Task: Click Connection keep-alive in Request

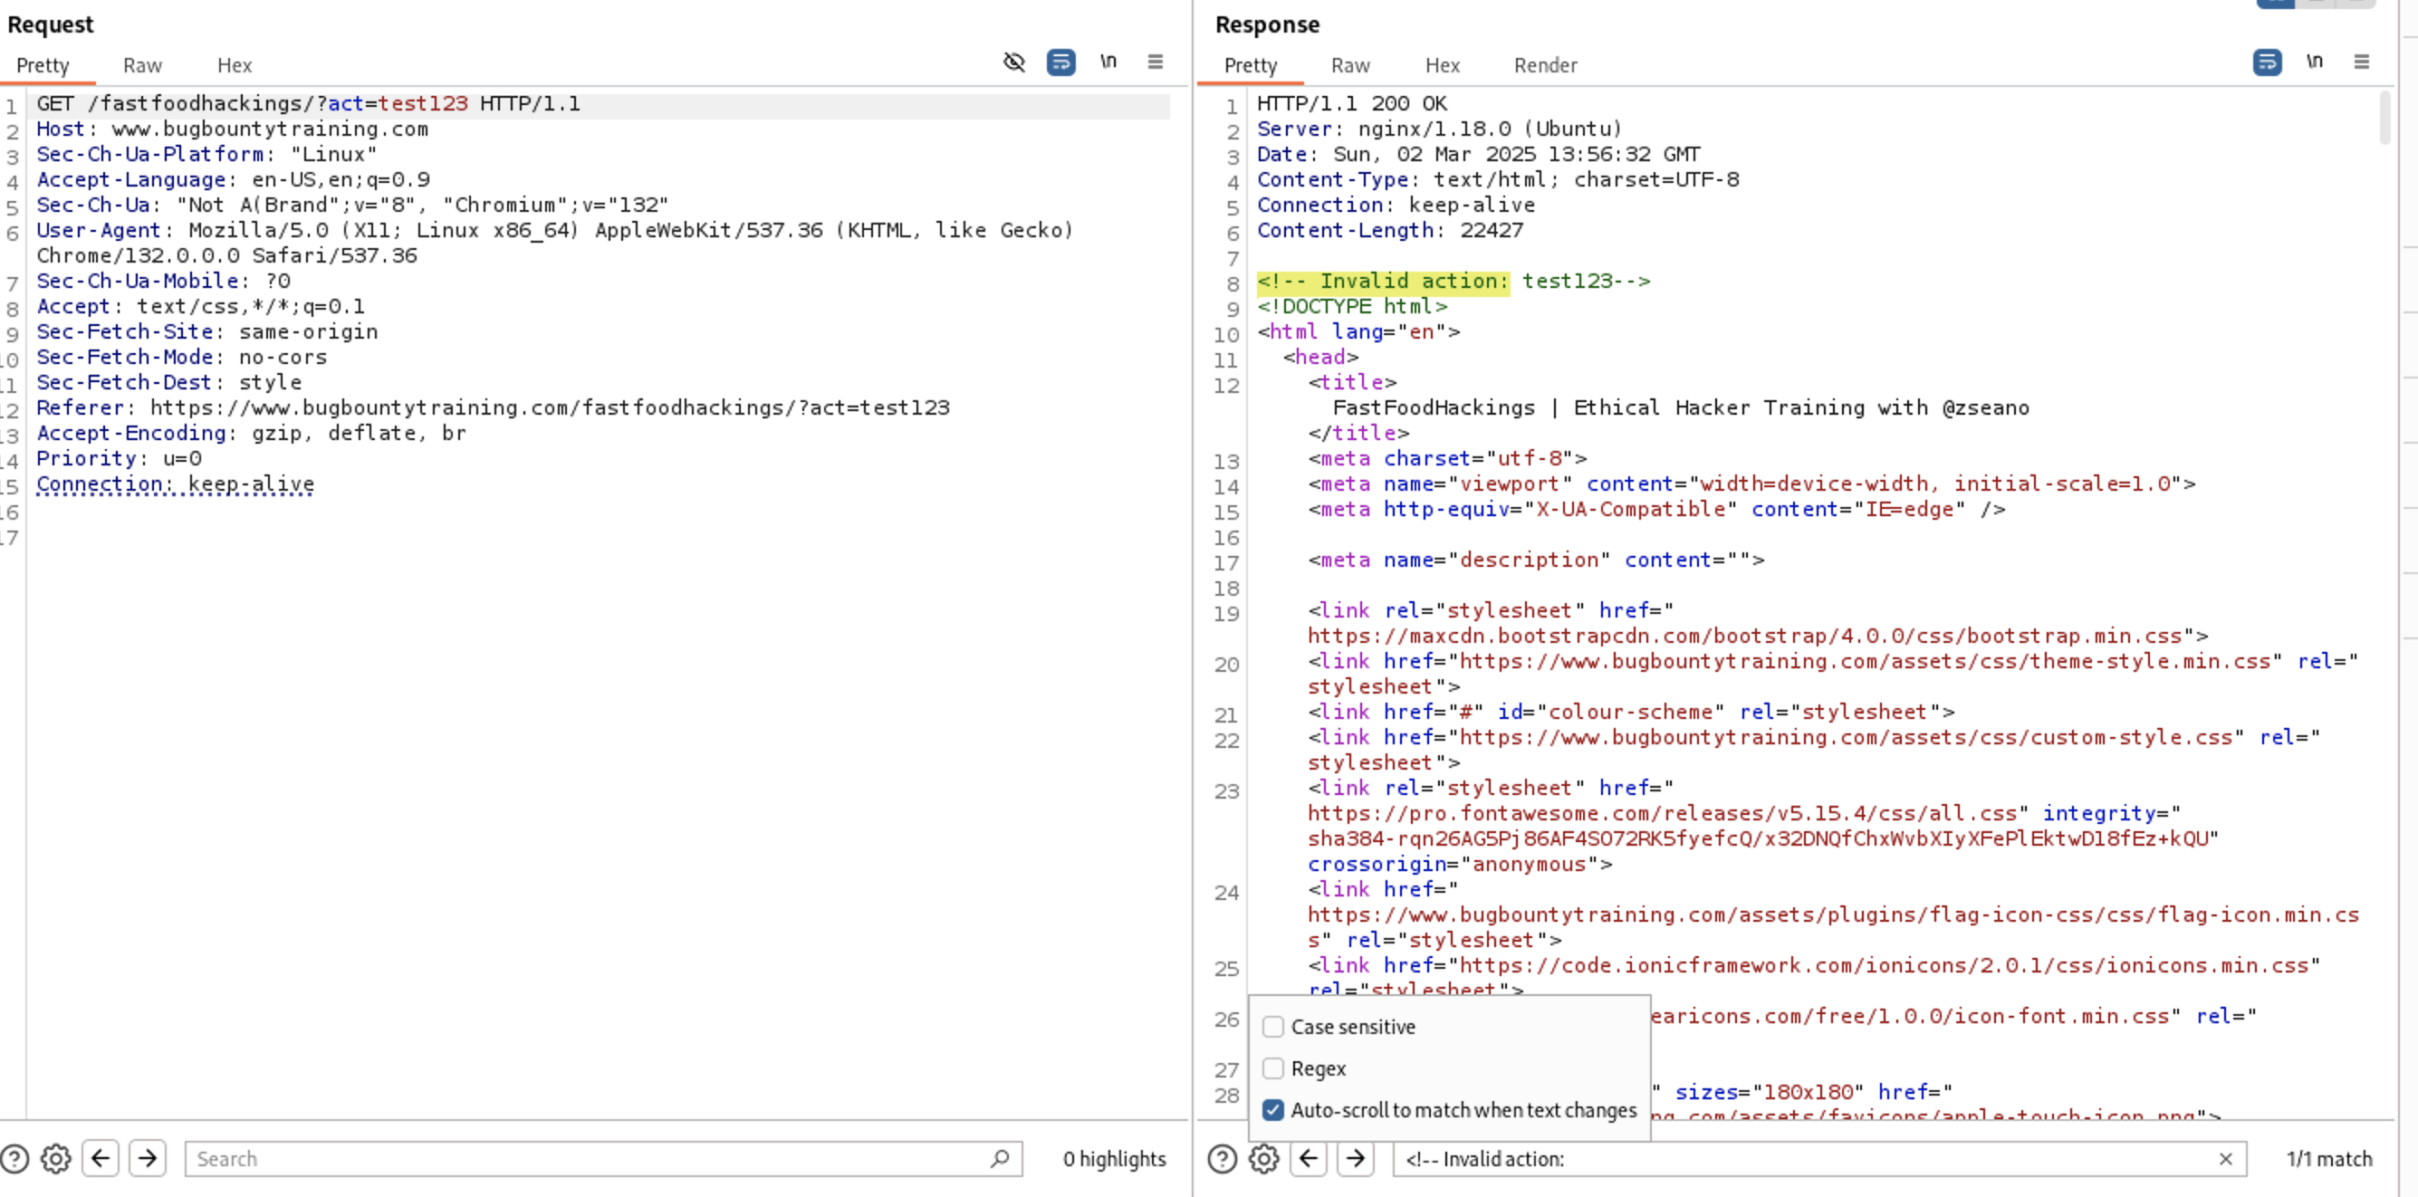Action: pyautogui.click(x=176, y=484)
